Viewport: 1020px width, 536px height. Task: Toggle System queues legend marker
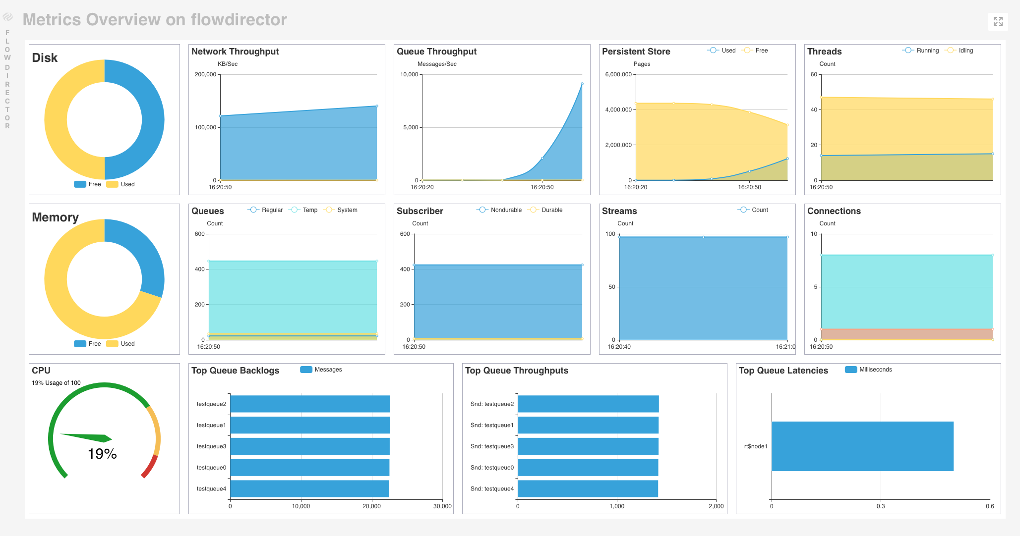click(x=329, y=210)
